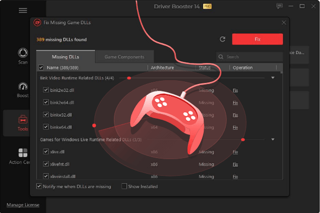Click Fix link for xlive.dll
The image size is (320, 213).
[x=235, y=152]
